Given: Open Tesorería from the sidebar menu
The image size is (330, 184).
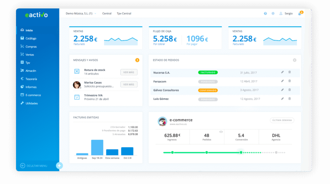Looking at the screenshot, I should pyautogui.click(x=31, y=79).
